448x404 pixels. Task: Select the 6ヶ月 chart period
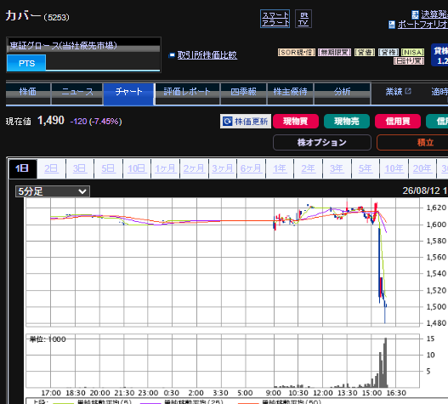(251, 168)
